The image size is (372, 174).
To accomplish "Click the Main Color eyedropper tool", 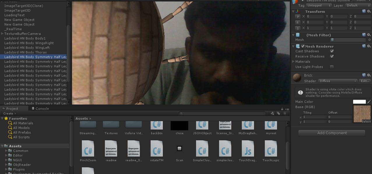I will click(369, 102).
